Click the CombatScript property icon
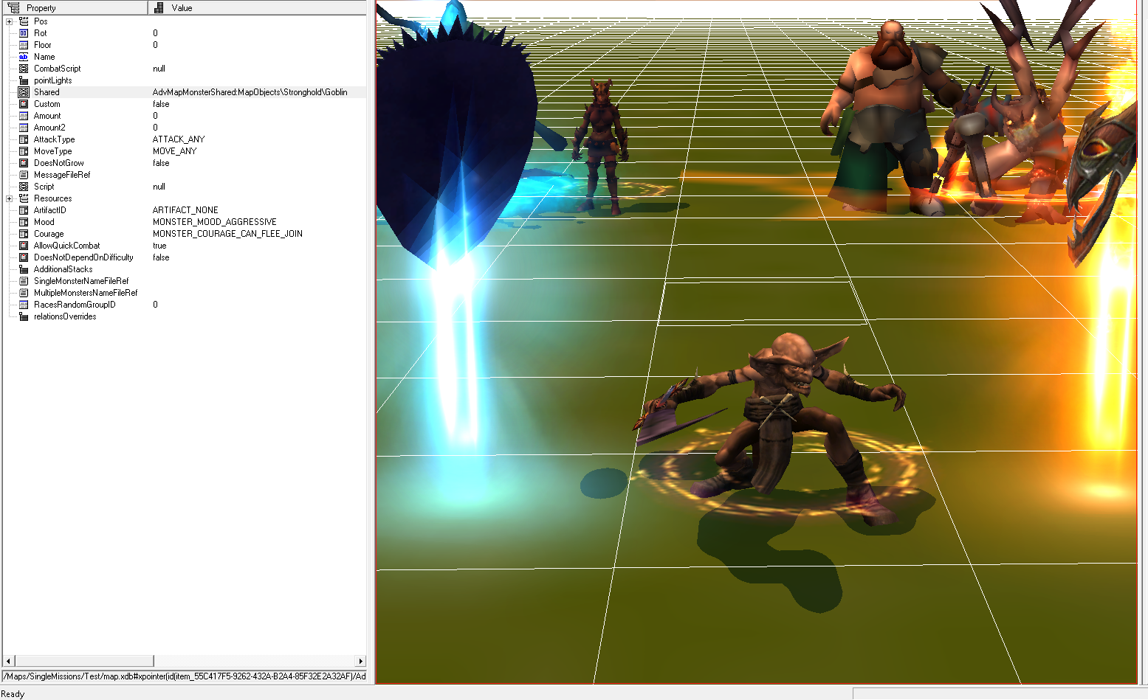The image size is (1148, 700). point(24,69)
